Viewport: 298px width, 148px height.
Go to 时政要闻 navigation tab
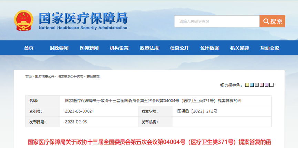[59, 48]
